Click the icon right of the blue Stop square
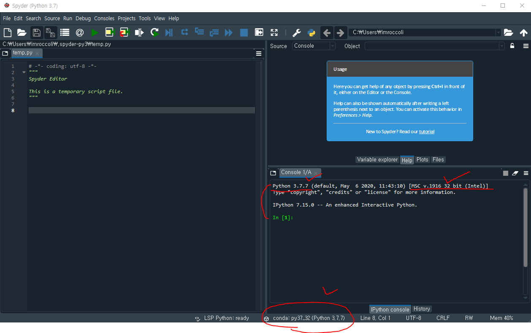 point(259,32)
